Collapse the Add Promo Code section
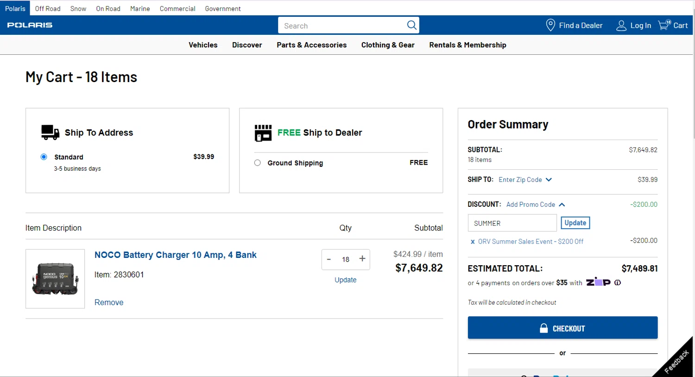 coord(536,204)
